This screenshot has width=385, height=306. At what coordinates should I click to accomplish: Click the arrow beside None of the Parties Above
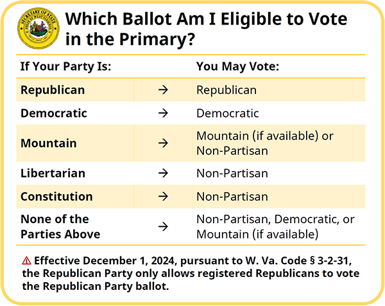163,226
